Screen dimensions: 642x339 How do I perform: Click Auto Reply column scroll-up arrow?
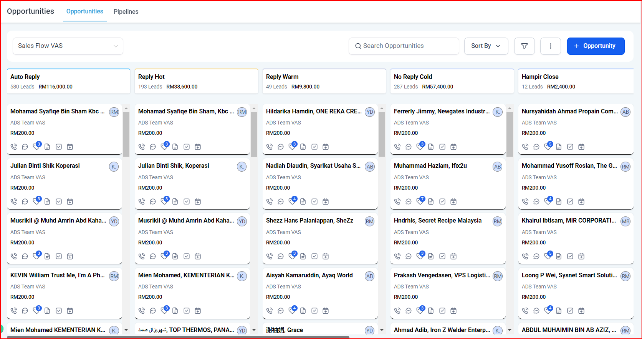tap(126, 109)
